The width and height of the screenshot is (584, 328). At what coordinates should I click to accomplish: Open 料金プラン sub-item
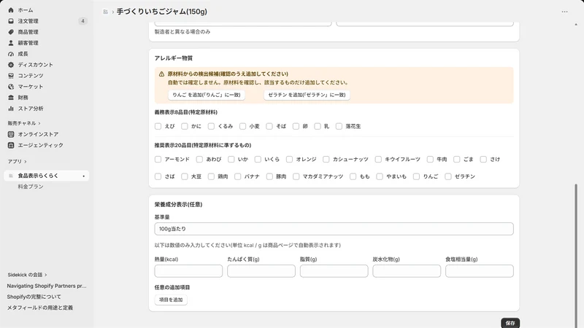pyautogui.click(x=31, y=187)
